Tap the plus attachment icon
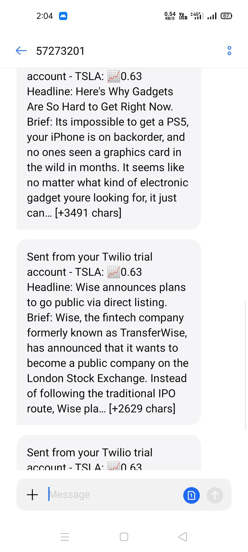The image size is (248, 552). click(33, 495)
